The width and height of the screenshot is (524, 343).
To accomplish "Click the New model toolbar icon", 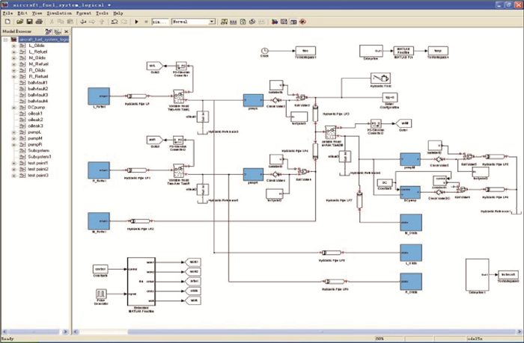I will [x=7, y=22].
